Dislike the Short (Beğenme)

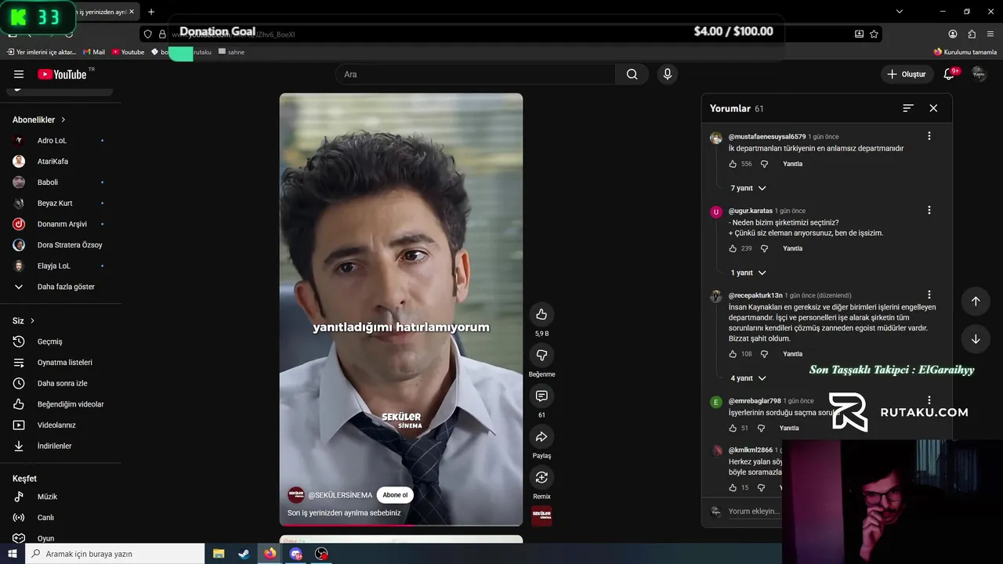(x=541, y=355)
